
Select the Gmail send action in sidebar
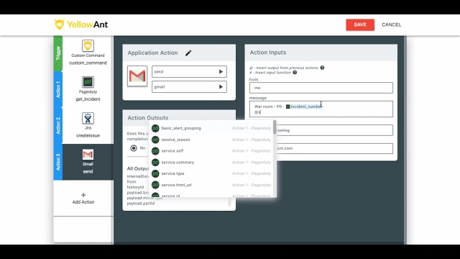click(88, 162)
